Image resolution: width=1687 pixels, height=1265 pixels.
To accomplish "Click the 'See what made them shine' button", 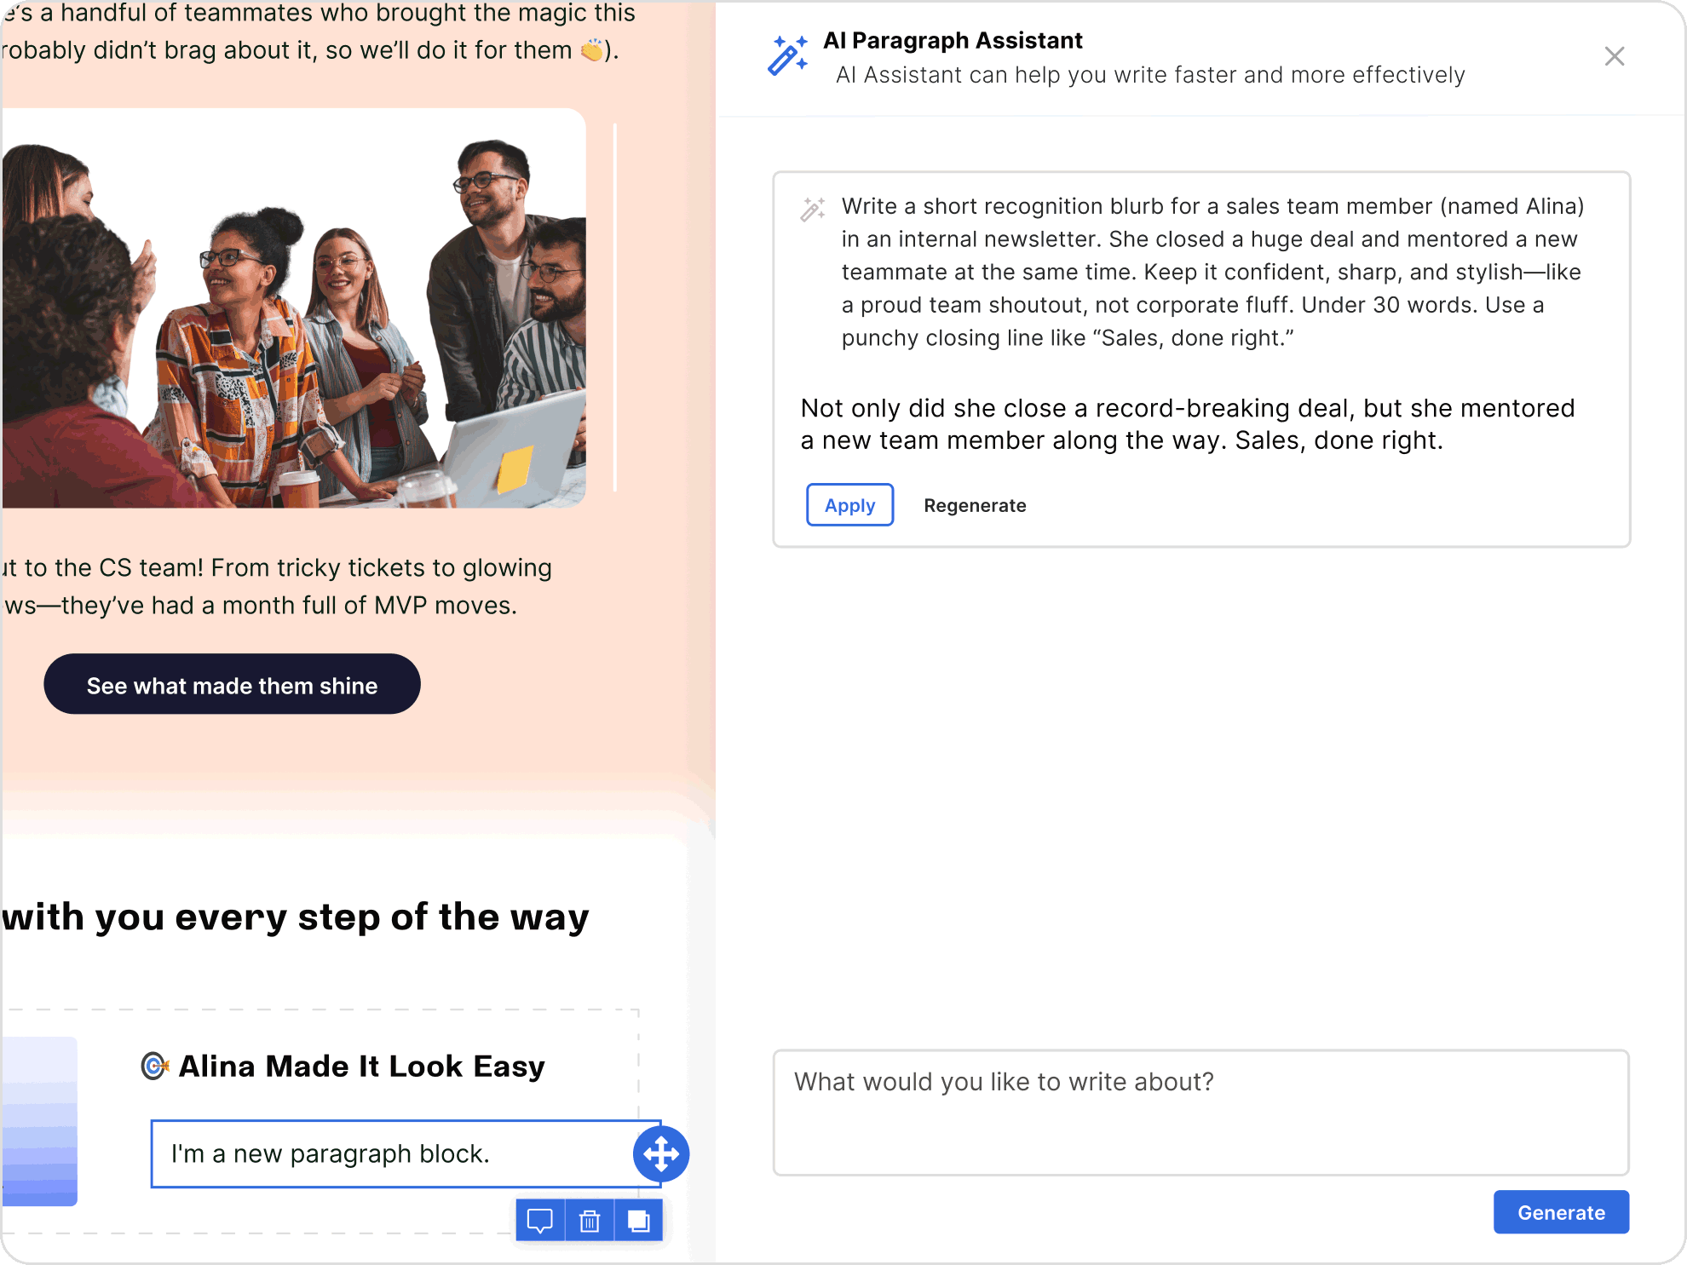I will 232,685.
